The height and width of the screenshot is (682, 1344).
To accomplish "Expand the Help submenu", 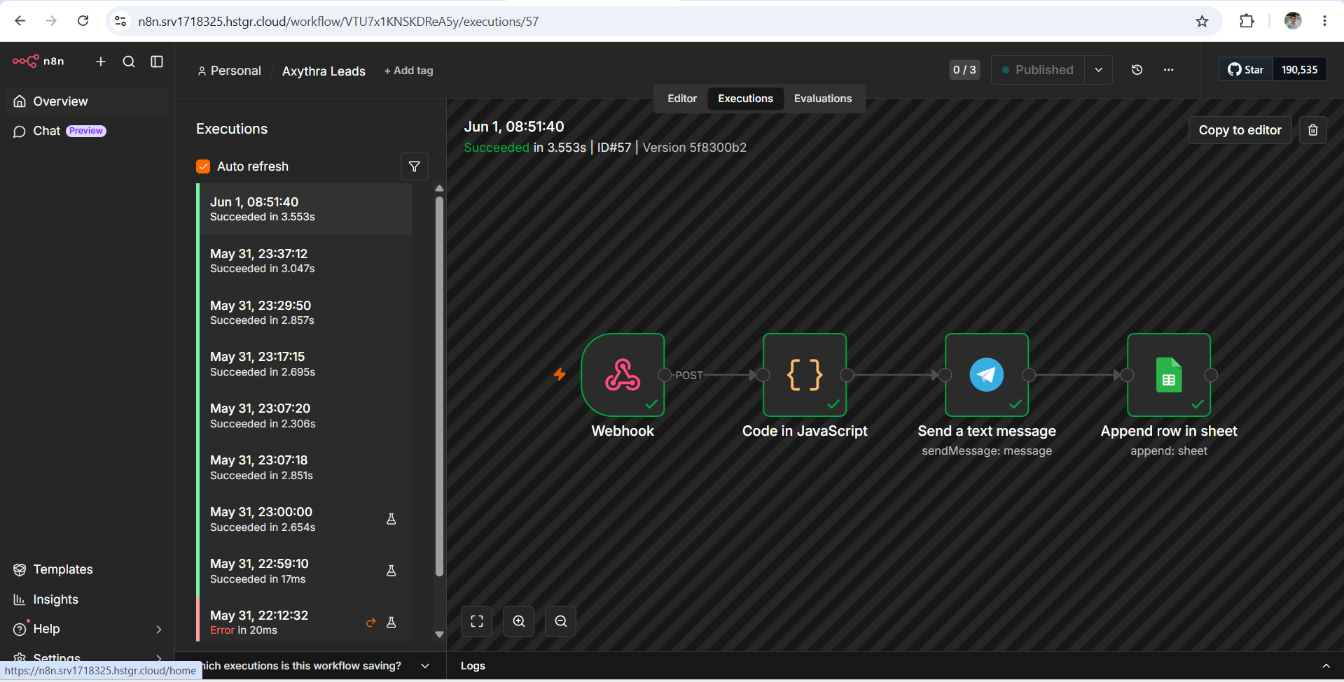I will coord(159,629).
